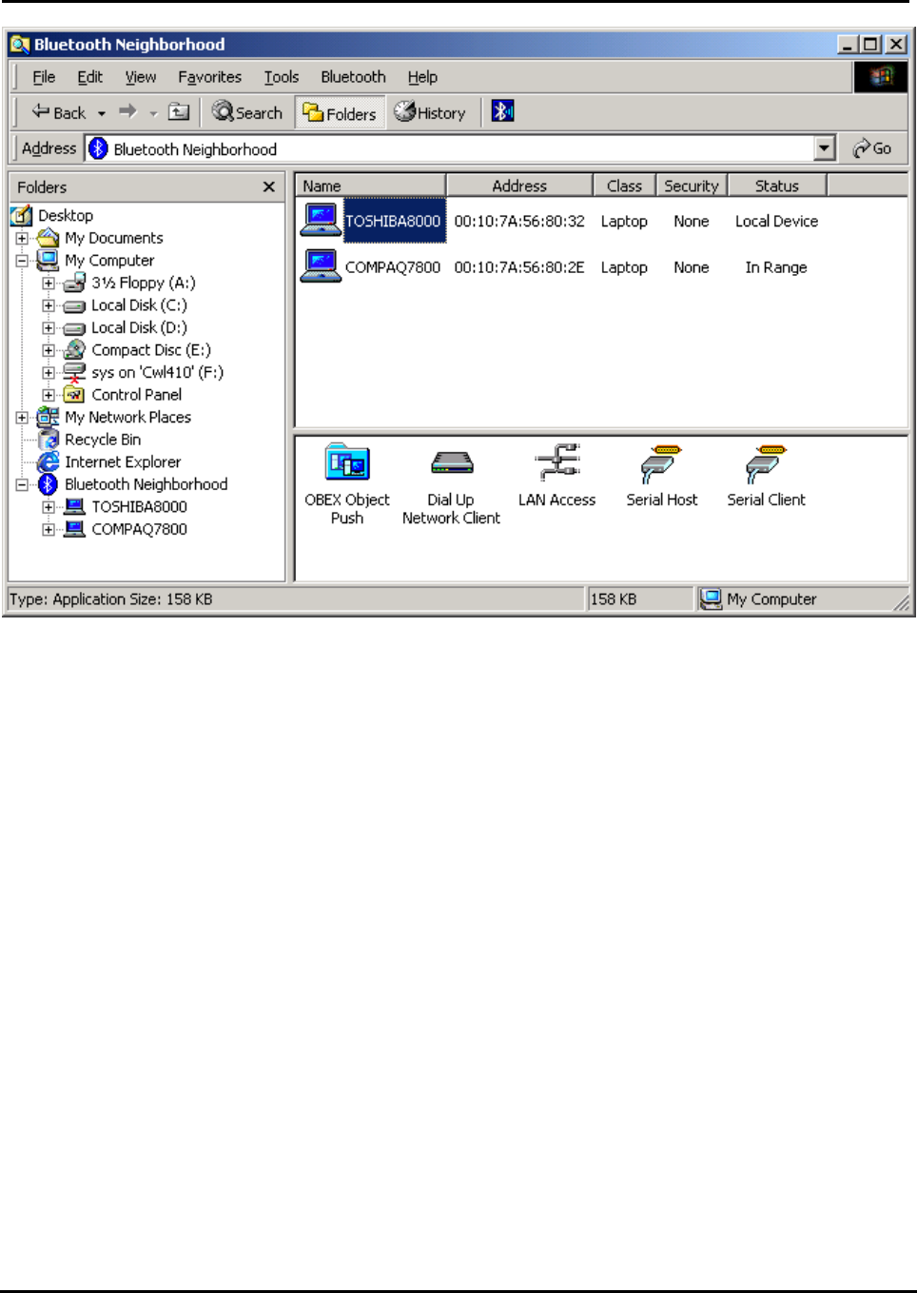Screen dimensions: 917x1293
Task: Click the COMPAQ7800 laptop icon in device list
Action: [321, 266]
